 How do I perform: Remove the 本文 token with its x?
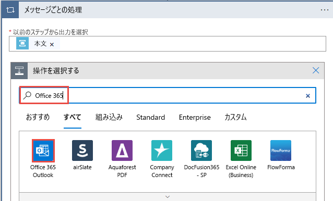(52, 44)
